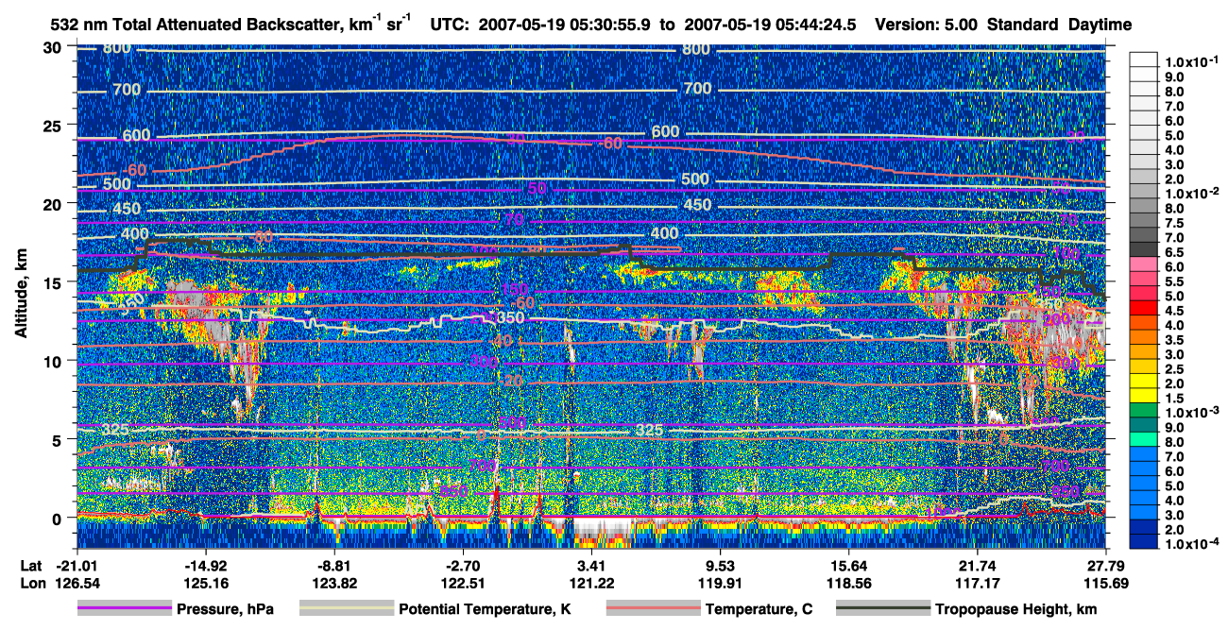
Task: Click the dark Tropopause Height legend line sample
Action: tap(882, 609)
